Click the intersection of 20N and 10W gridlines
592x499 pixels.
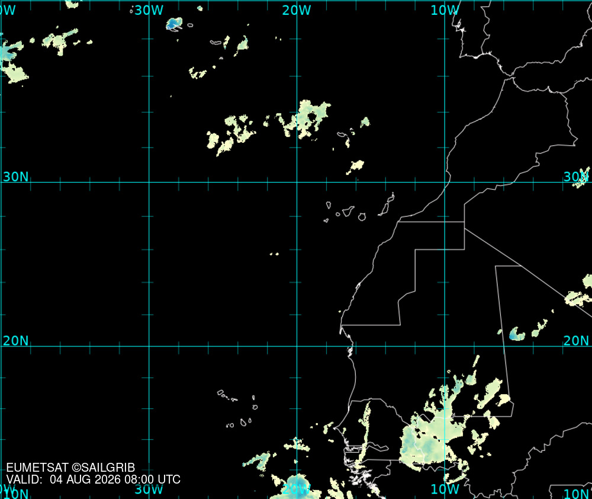point(445,346)
